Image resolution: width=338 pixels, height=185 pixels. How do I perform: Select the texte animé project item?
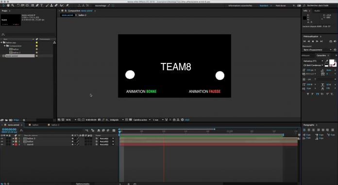[18, 56]
